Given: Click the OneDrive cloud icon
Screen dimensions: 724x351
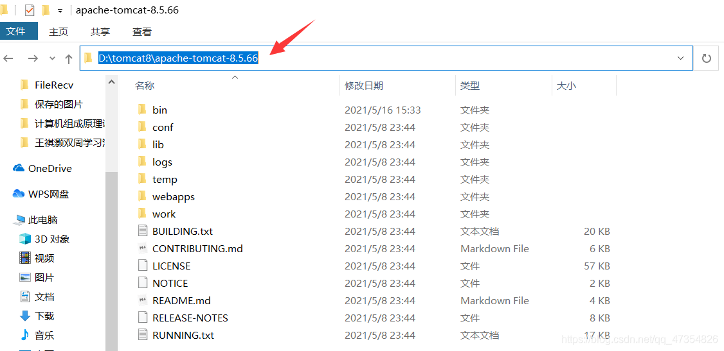Looking at the screenshot, I should click(19, 169).
